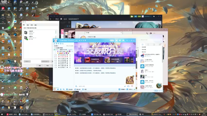Viewport: 207px width, 116px height.
Task: Click the headset icon above the channel tree
Action: coord(56,44)
